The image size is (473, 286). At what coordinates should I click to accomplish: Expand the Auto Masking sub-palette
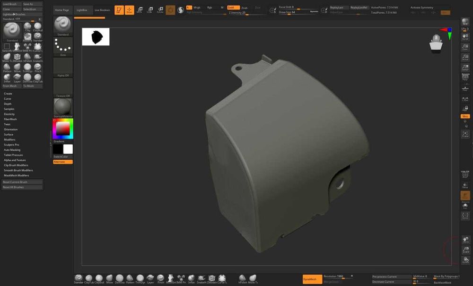tap(12, 150)
